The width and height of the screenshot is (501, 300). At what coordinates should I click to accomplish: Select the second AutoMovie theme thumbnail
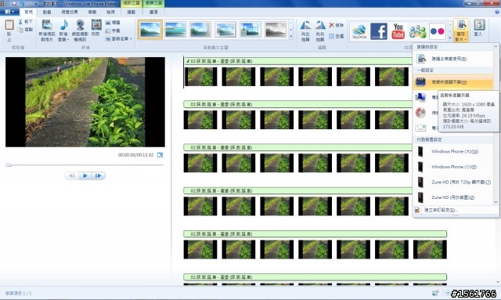[175, 30]
